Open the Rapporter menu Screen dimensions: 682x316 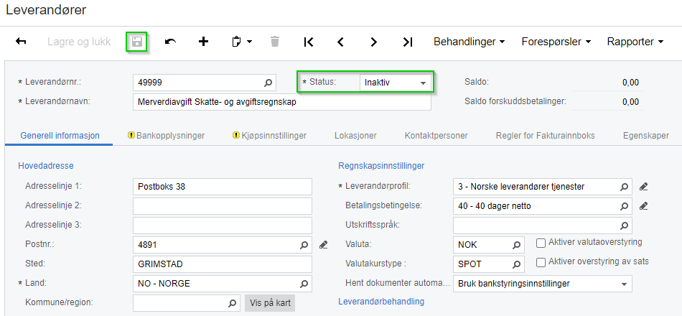[x=635, y=42]
